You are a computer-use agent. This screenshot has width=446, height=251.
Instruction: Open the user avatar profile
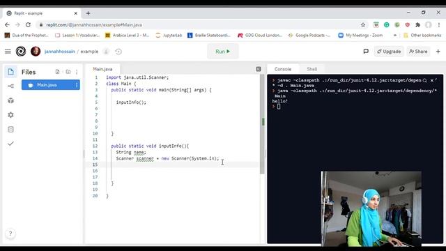coord(36,52)
